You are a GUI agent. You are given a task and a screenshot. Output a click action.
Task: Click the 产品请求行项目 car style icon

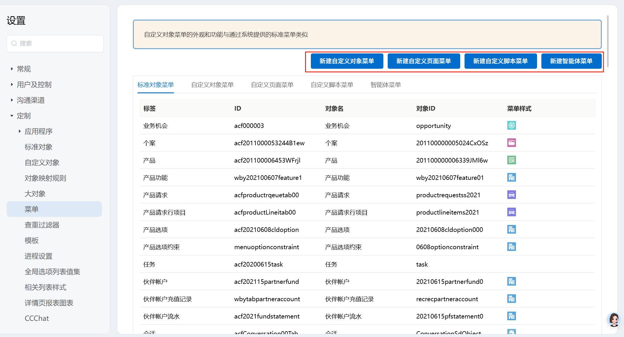coord(511,212)
